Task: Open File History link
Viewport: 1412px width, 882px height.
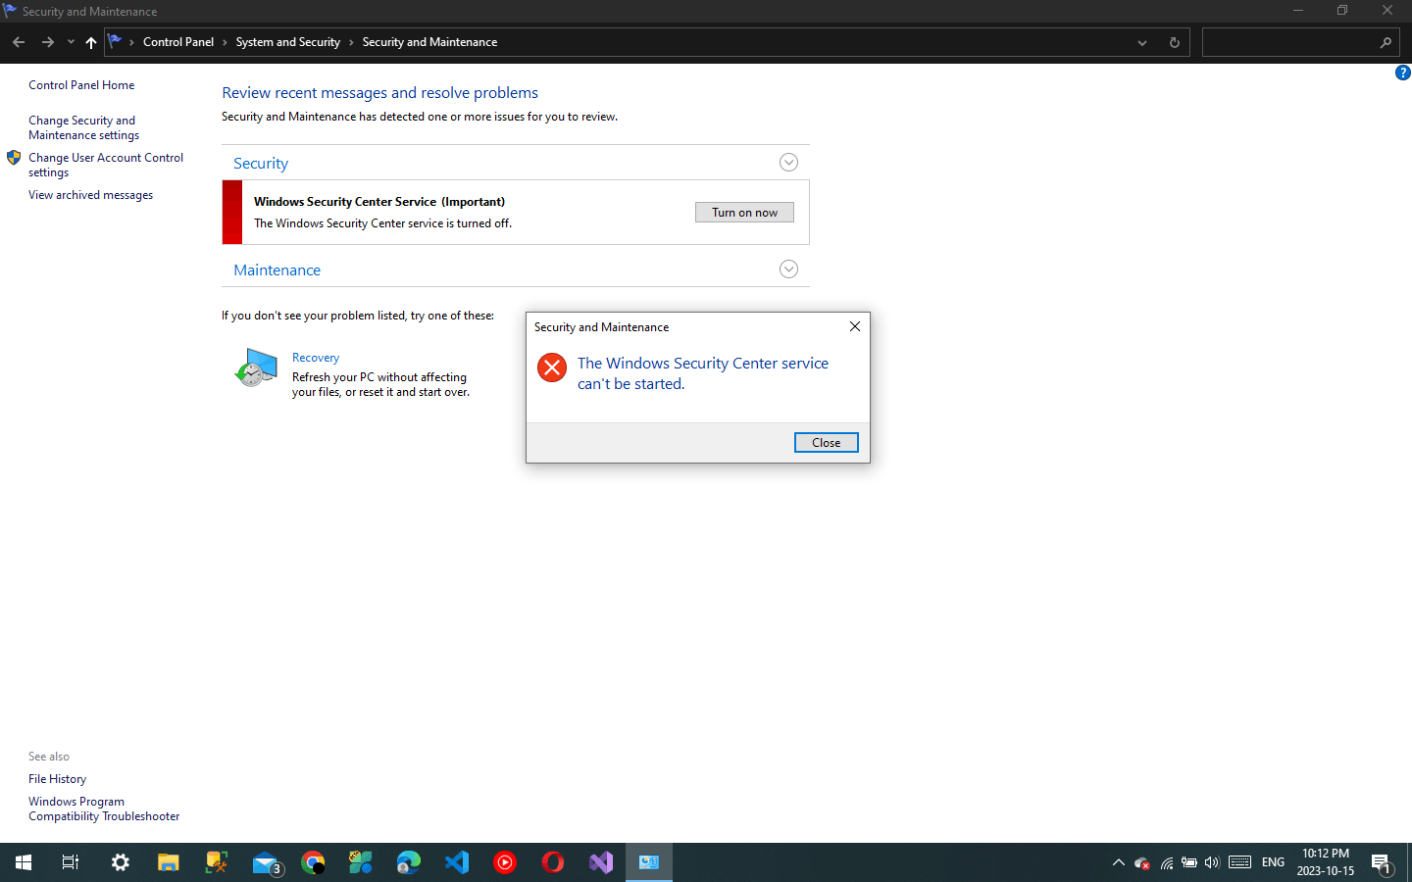Action: [x=57, y=779]
